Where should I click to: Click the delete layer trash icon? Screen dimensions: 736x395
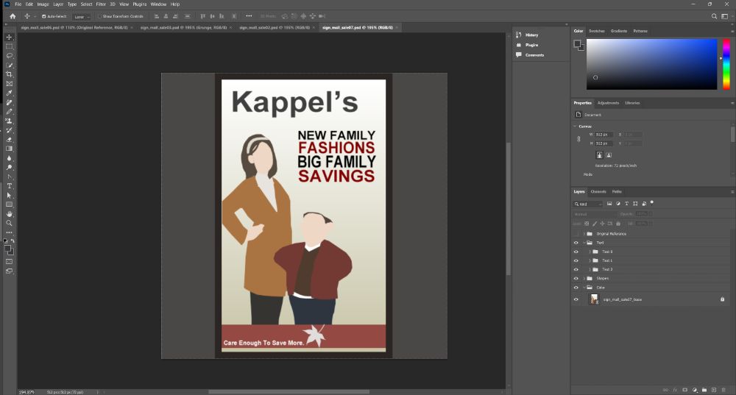point(723,390)
